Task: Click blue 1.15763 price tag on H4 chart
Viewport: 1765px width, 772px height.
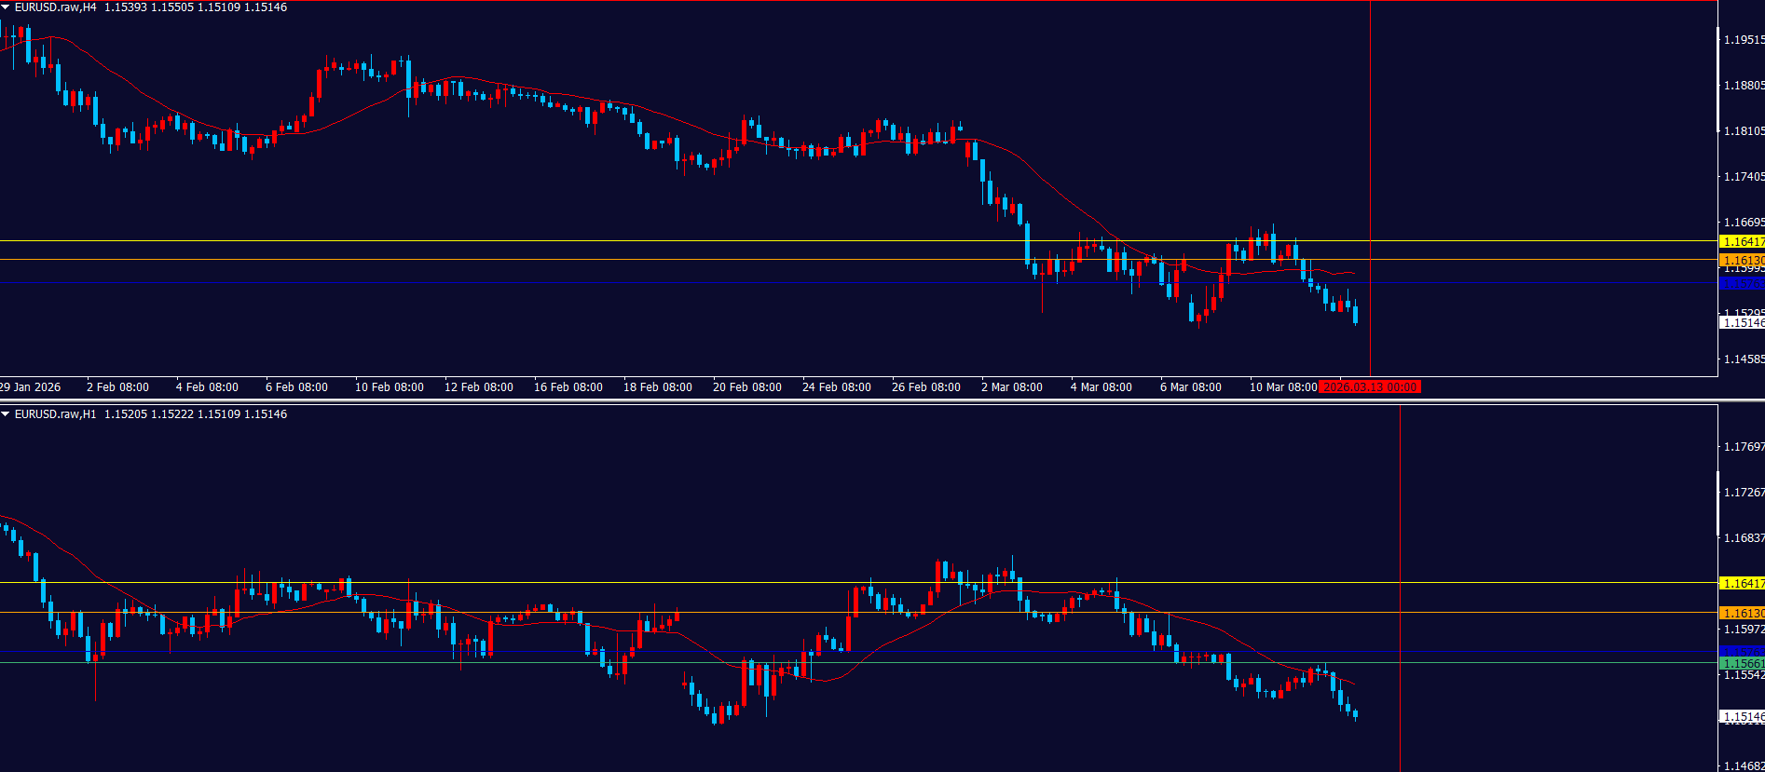Action: (x=1741, y=284)
